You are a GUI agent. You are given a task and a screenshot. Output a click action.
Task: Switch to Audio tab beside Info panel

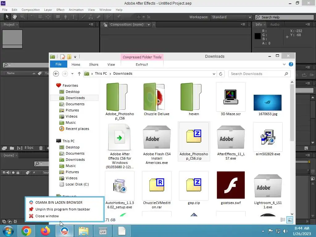click(x=275, y=24)
